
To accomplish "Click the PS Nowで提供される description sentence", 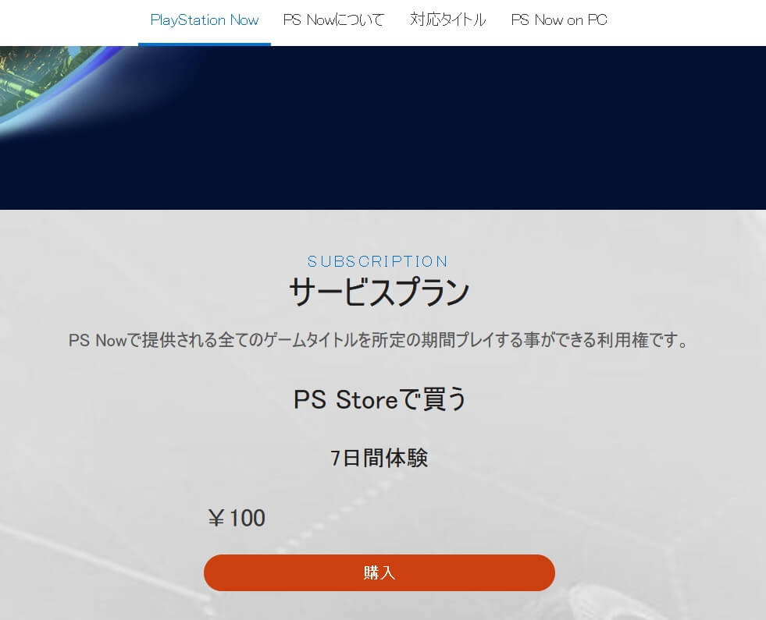I will tap(378, 340).
